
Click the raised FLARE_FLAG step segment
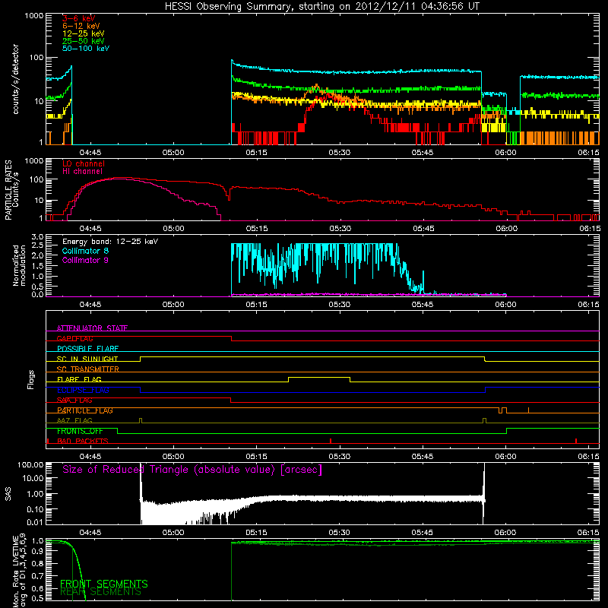(319, 377)
